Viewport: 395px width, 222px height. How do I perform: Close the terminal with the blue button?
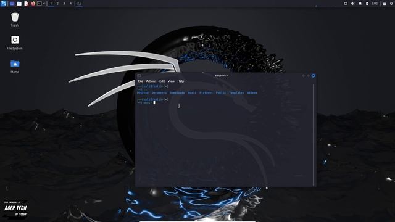point(313,76)
